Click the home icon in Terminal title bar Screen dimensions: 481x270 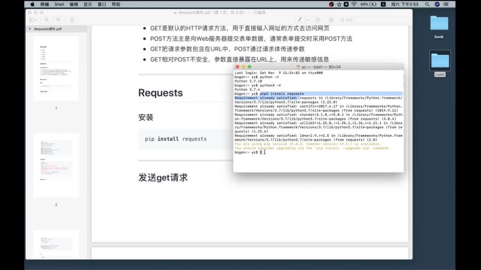(298, 67)
